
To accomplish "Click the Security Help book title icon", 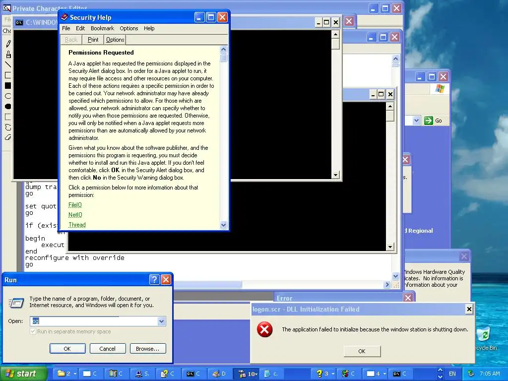I will [64, 17].
